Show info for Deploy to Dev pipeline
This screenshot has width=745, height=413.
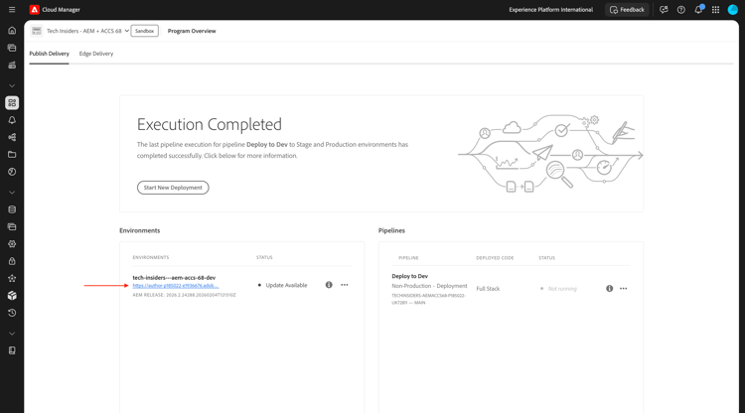[x=609, y=289]
